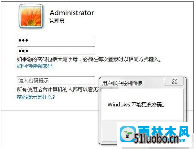Click the 雨林木风 sprout logo icon
Image resolution: width=194 pixels, height=149 pixels.
[x=127, y=134]
